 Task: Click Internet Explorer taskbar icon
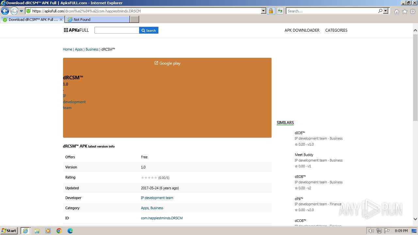coord(25,231)
